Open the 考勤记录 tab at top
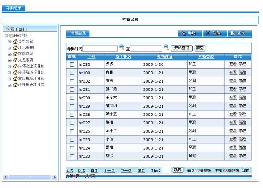263x188 pixels. [14, 8]
